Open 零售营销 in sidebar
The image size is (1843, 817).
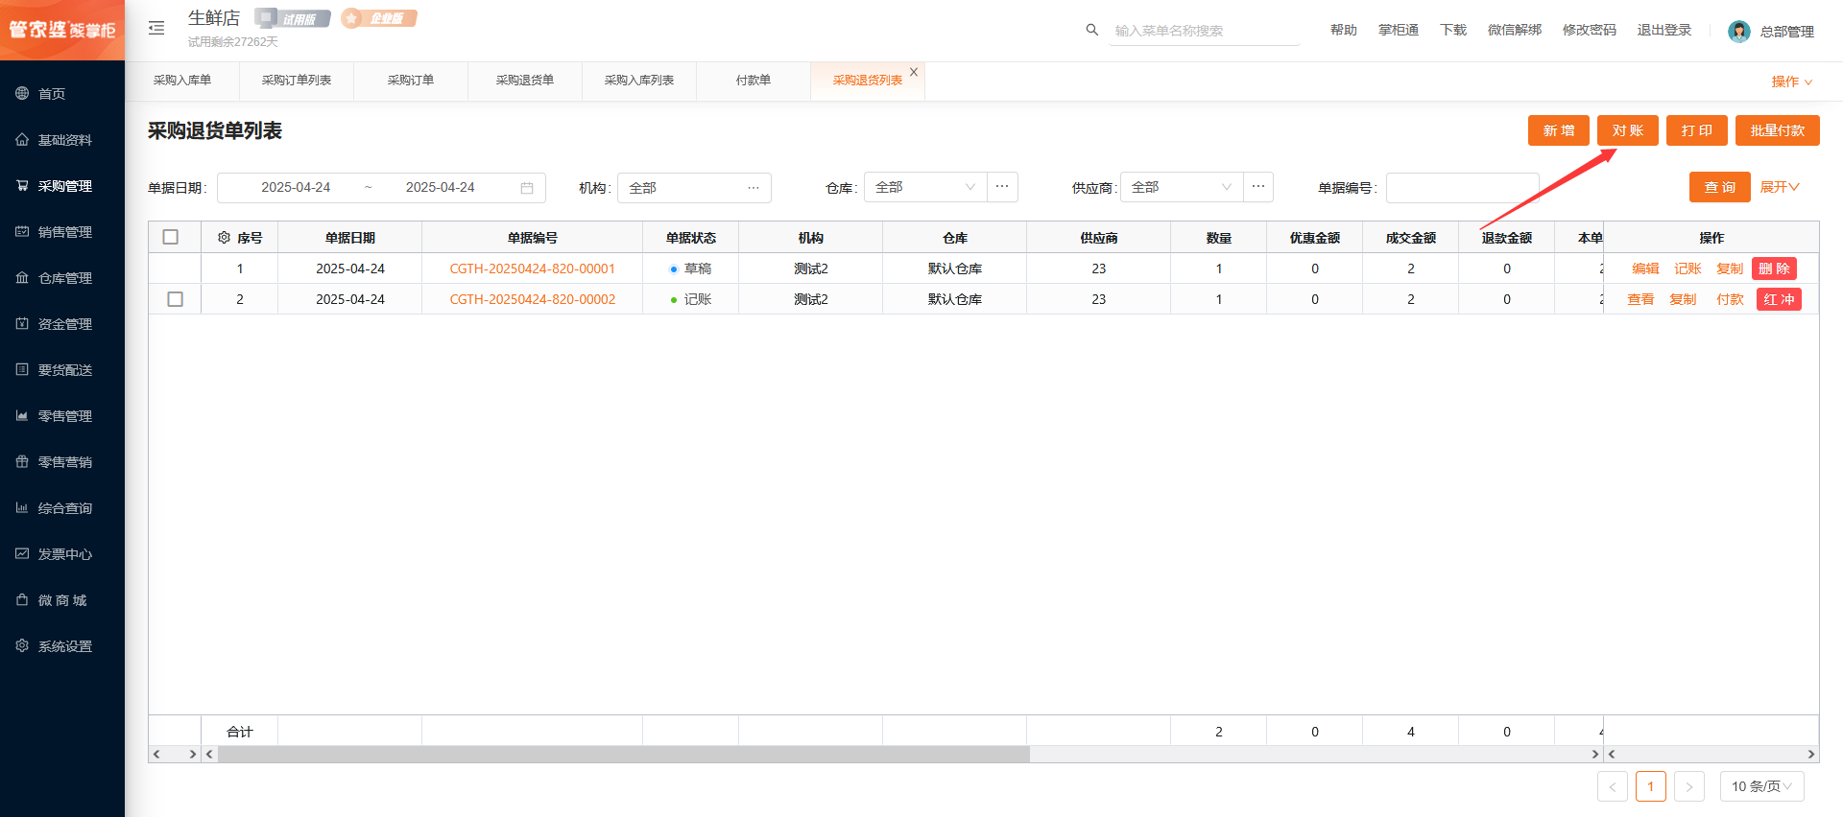[x=62, y=461]
